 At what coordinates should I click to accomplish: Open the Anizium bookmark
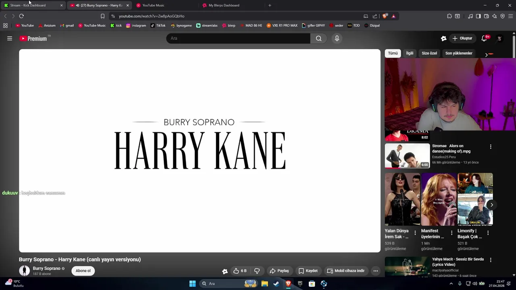[x=47, y=25]
